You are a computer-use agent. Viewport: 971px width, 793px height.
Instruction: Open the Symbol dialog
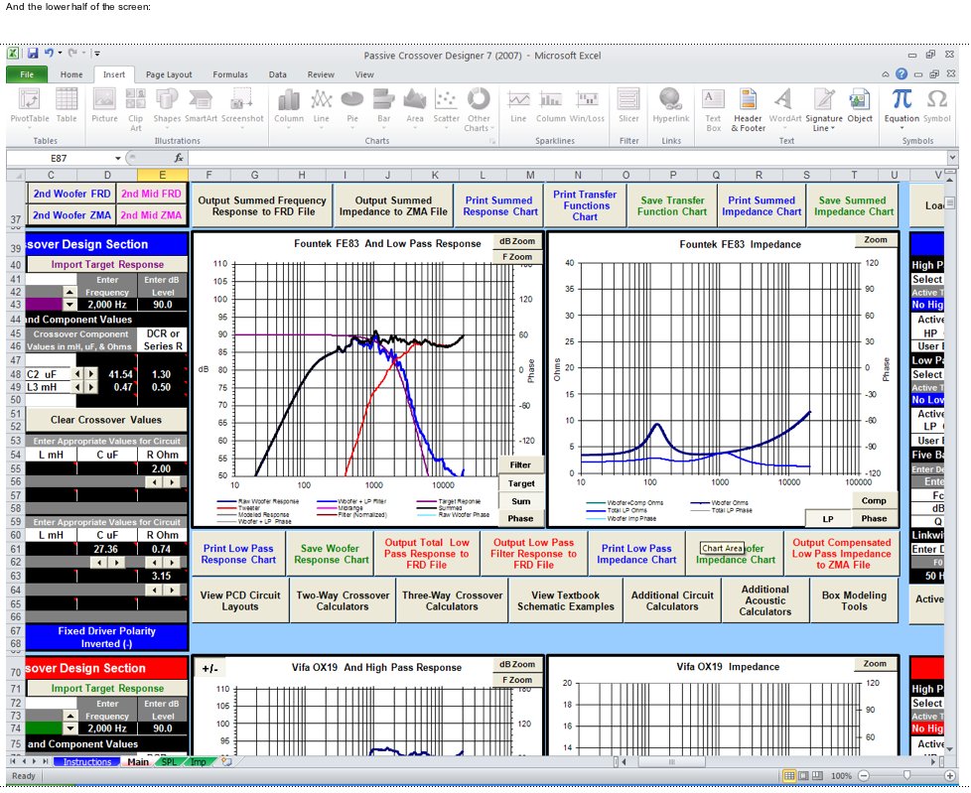(x=936, y=106)
